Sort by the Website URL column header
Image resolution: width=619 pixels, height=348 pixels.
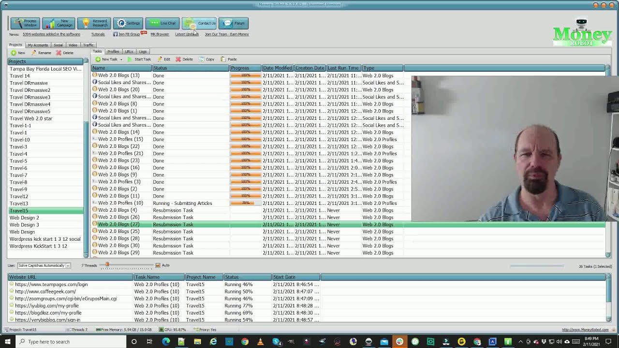click(71, 277)
